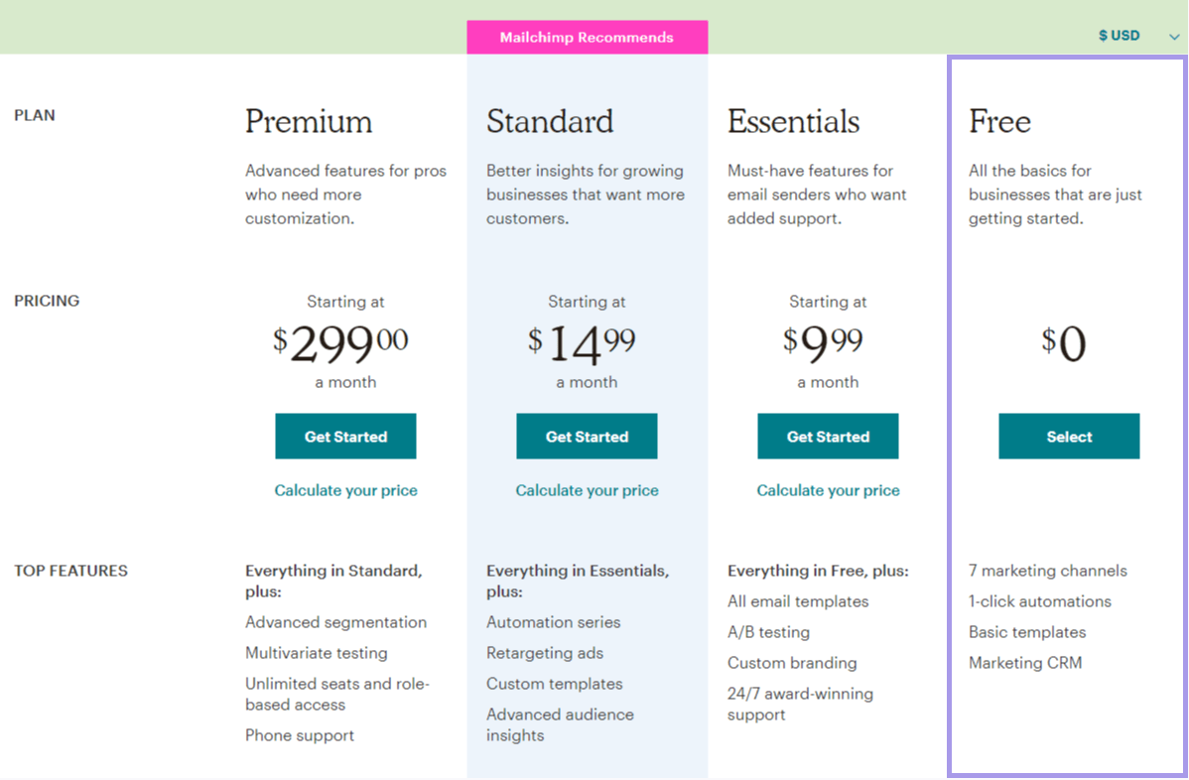
Task: Click Get Started under Premium plan
Action: point(345,436)
